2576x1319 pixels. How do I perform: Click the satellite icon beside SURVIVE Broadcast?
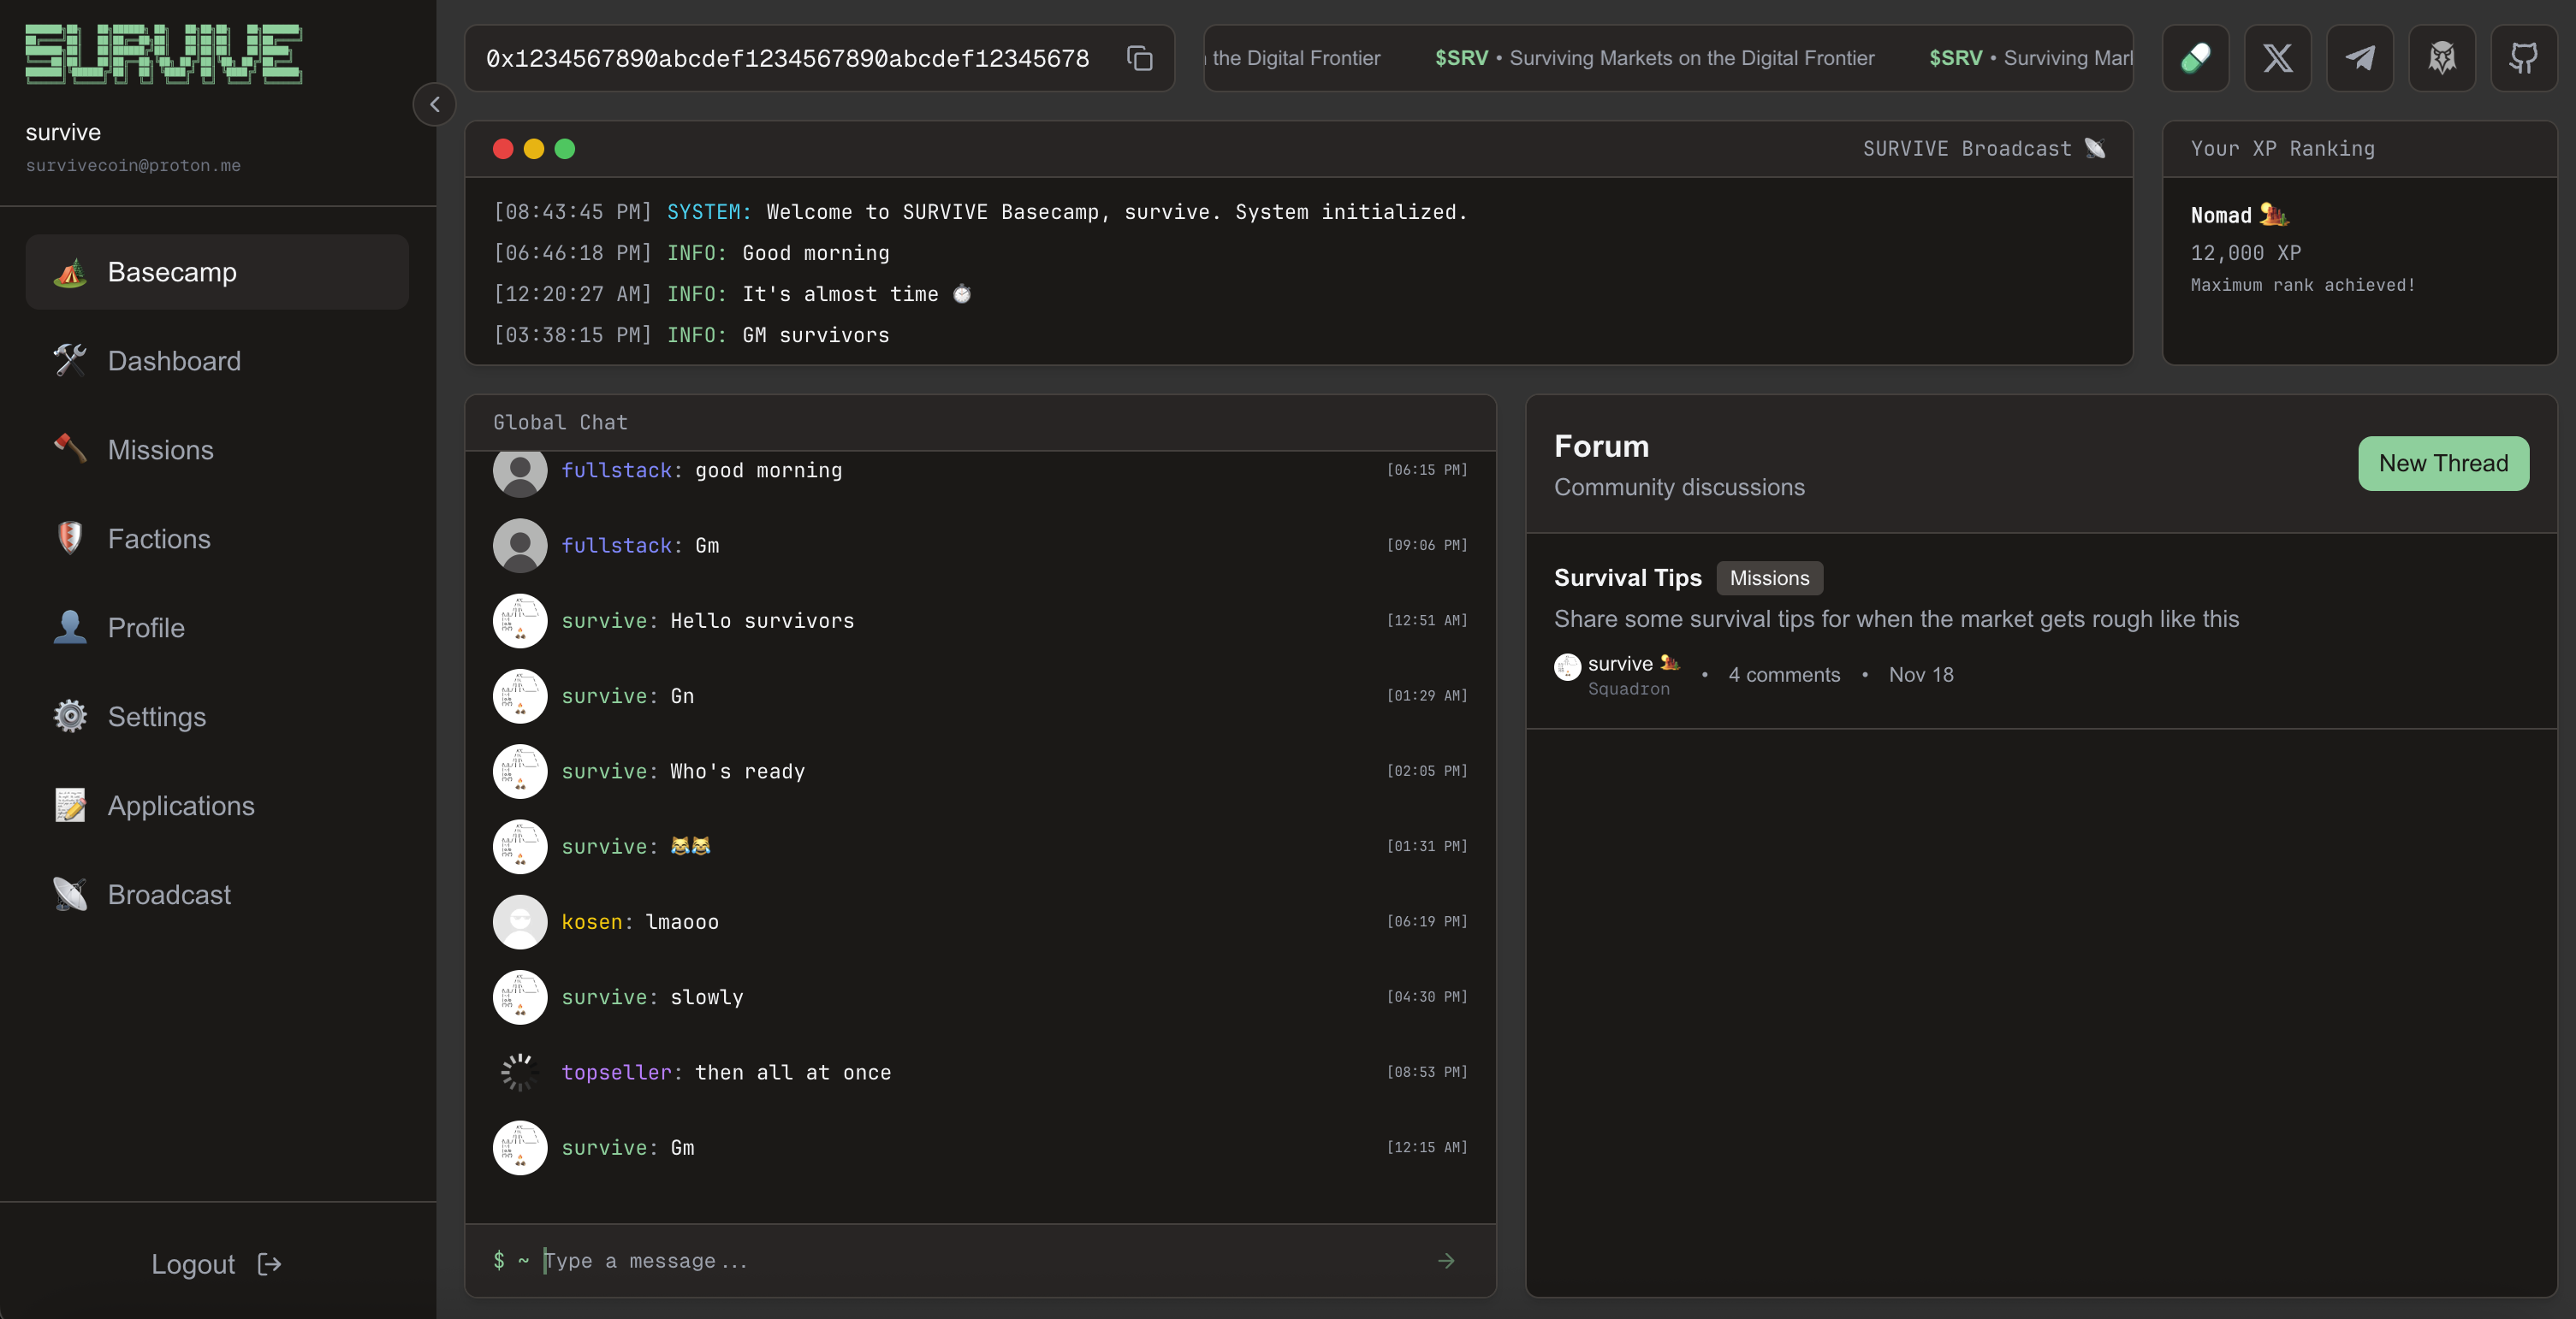pyautogui.click(x=2095, y=149)
